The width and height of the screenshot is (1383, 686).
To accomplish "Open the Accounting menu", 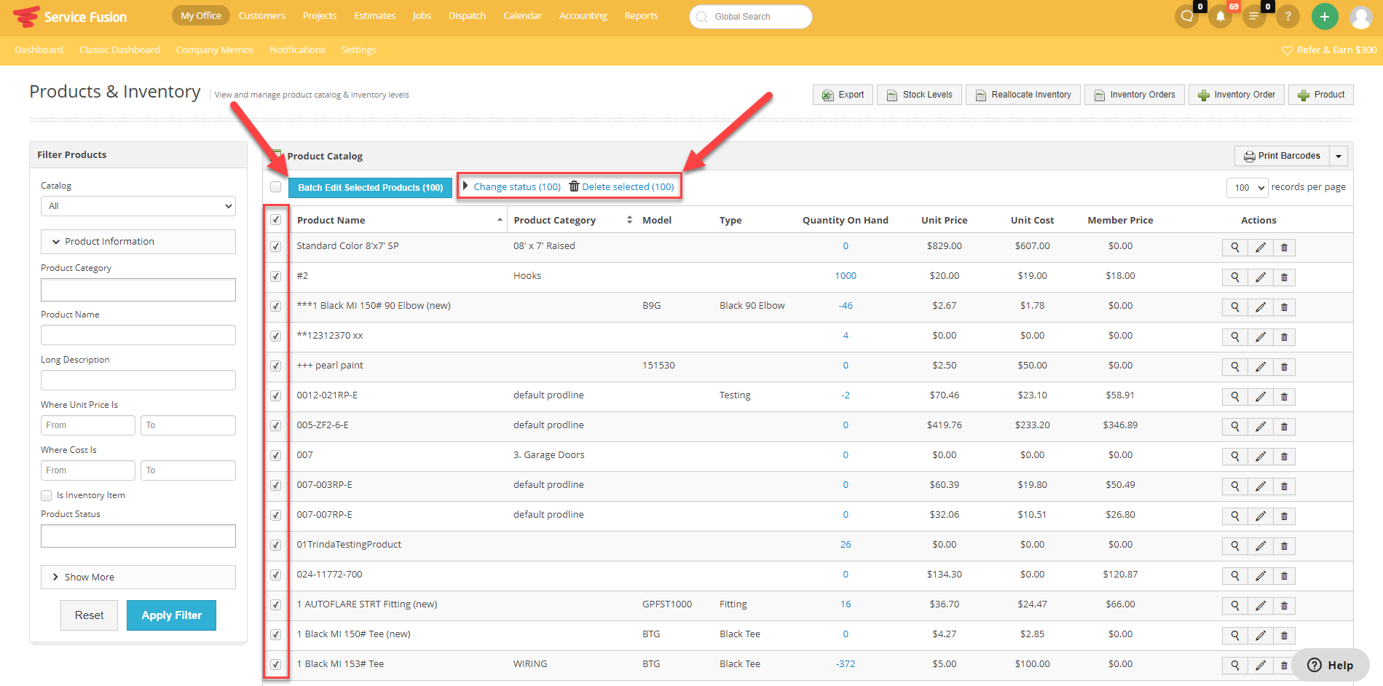I will point(583,15).
